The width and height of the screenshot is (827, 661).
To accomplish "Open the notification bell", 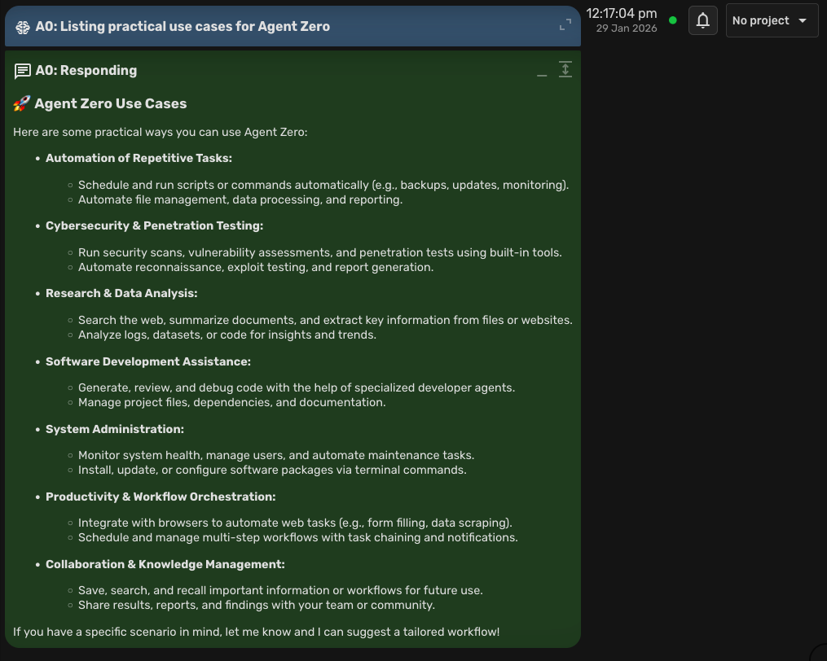I will point(702,20).
